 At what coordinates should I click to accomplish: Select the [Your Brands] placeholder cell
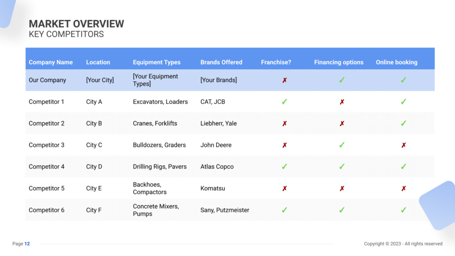pos(219,80)
